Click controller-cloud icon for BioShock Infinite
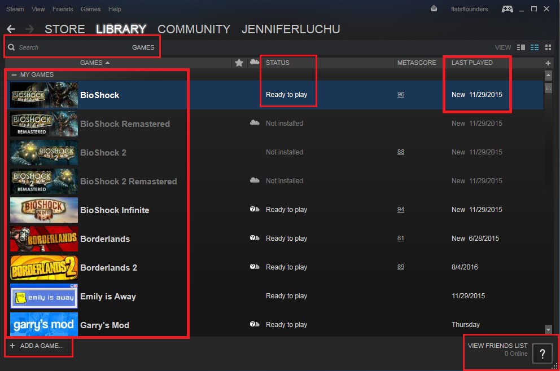Viewport: 560px width, 371px height. click(x=255, y=209)
